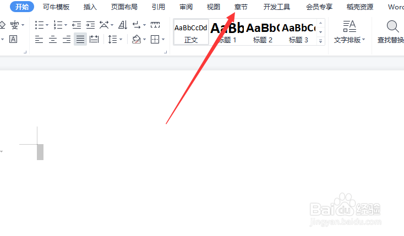The height and width of the screenshot is (236, 404).
Task: Center align text
Action: coord(53,40)
